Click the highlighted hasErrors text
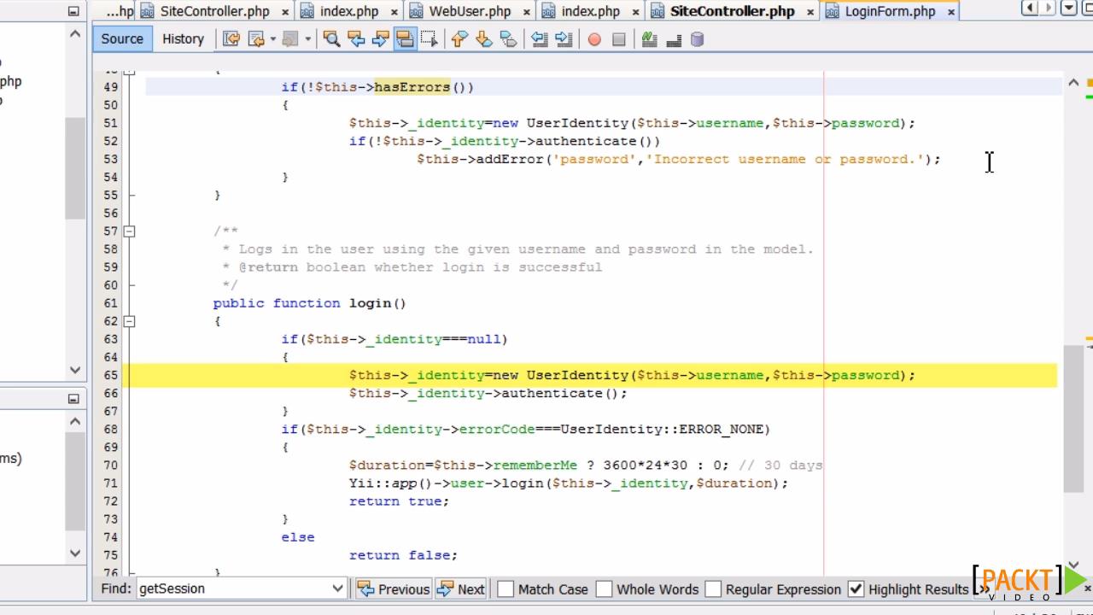 coord(412,87)
